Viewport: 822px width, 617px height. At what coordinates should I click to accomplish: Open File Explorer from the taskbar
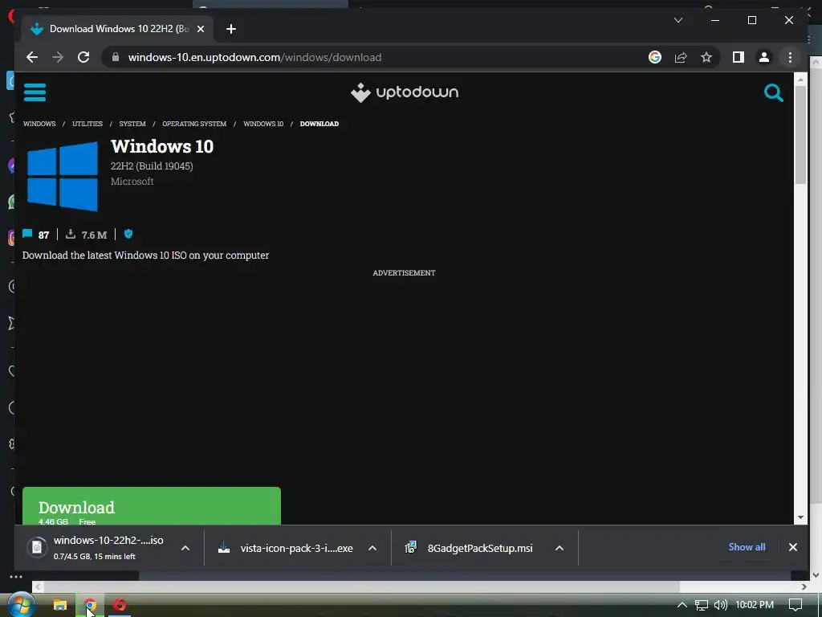(x=60, y=605)
